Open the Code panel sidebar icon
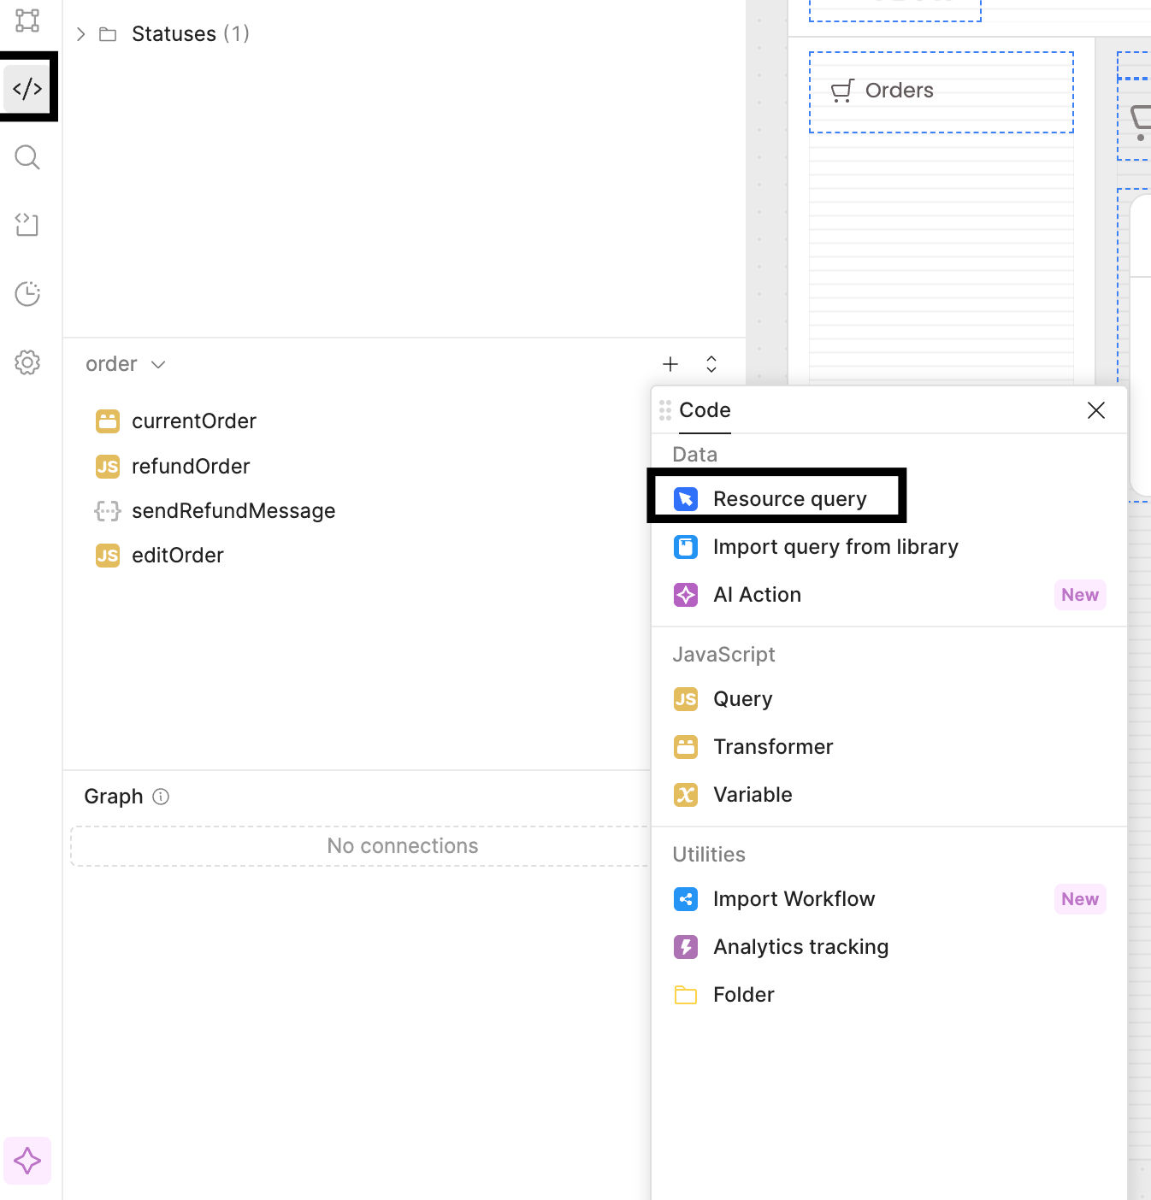 [x=27, y=88]
